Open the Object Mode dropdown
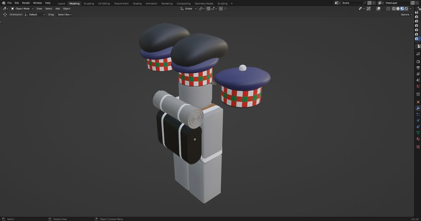This screenshot has height=221, width=421. pos(22,8)
